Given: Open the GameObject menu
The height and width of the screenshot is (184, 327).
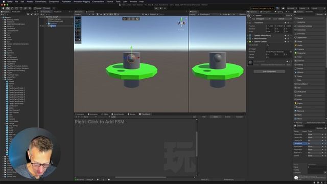Looking at the screenshot, I should [41, 2].
